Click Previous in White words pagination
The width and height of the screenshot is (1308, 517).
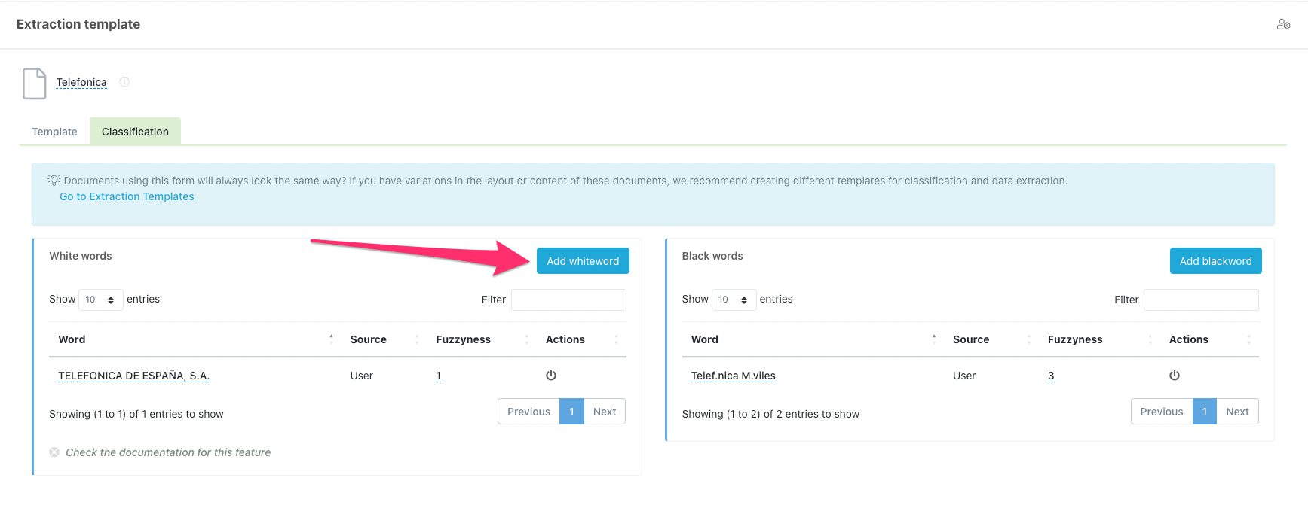tap(528, 412)
